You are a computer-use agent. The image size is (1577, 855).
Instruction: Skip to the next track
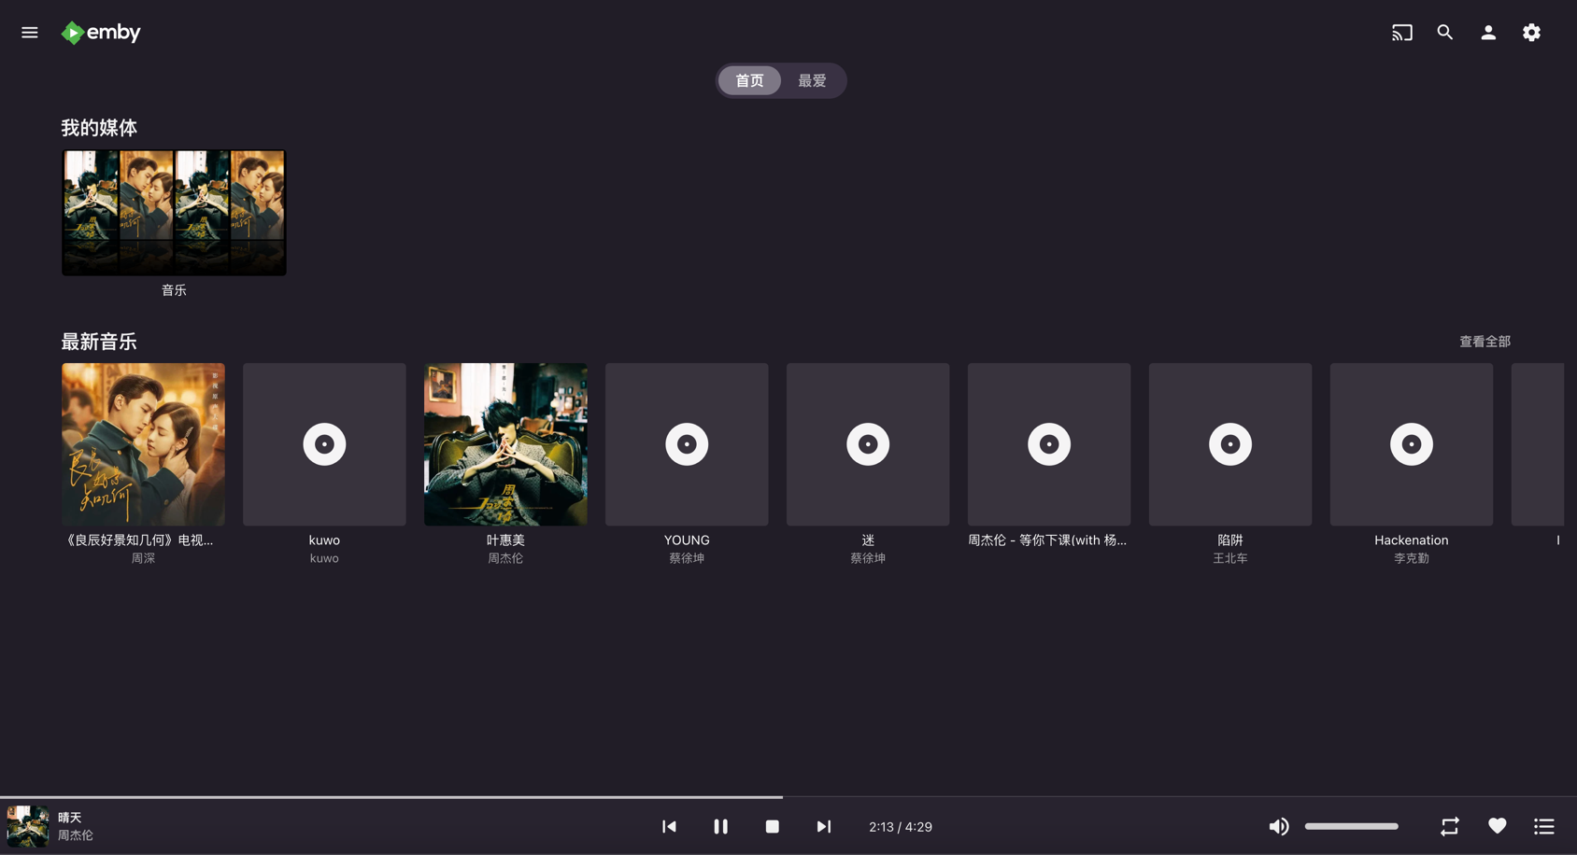[x=823, y=826]
